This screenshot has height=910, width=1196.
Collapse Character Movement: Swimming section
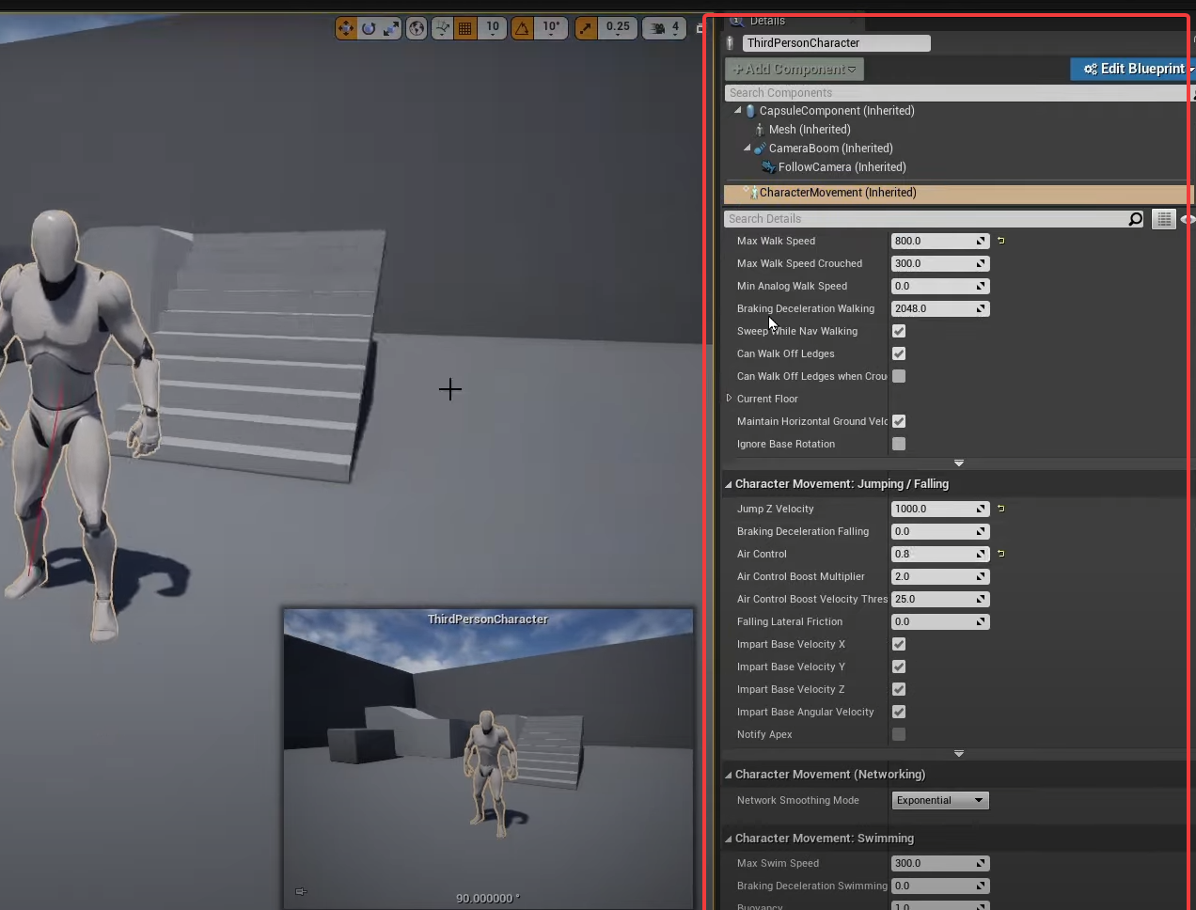[x=729, y=839]
